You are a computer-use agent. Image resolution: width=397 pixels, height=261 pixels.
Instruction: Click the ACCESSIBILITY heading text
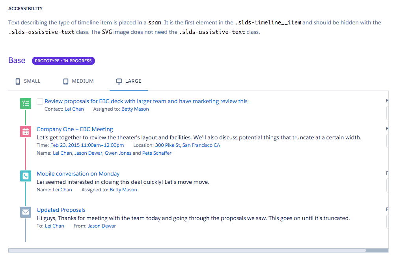tap(25, 9)
